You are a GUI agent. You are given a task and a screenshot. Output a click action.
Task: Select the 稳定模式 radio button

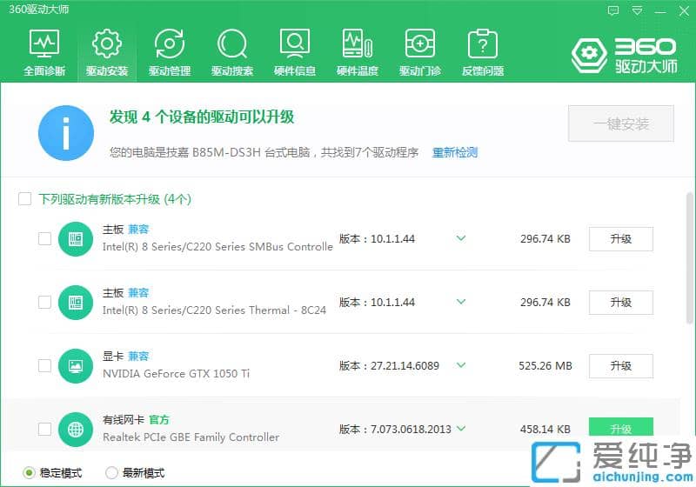coord(29,473)
